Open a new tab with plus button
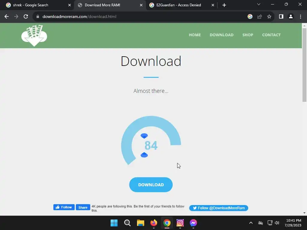The image size is (307, 230). tap(224, 5)
